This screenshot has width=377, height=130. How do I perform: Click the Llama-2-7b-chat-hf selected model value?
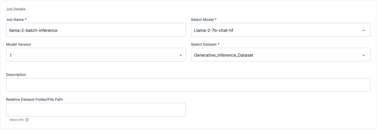click(x=214, y=30)
